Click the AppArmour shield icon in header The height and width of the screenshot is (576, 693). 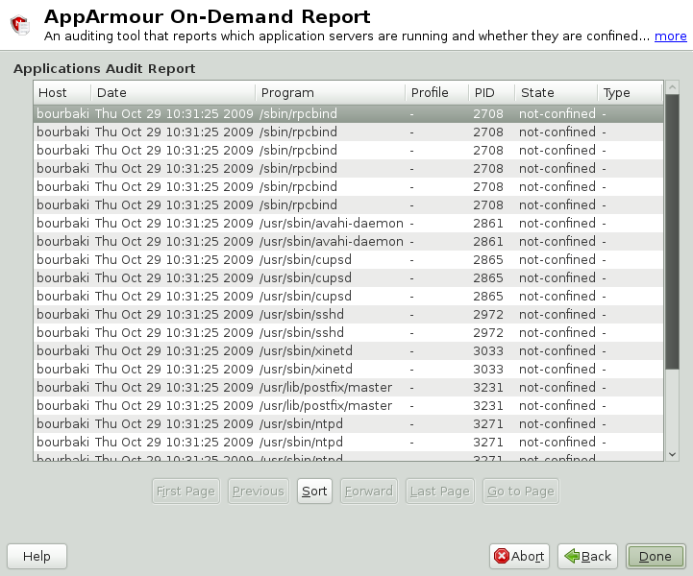(x=20, y=24)
